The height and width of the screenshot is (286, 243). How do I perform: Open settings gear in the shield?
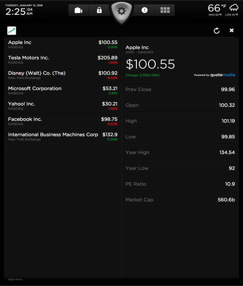pos(121,11)
